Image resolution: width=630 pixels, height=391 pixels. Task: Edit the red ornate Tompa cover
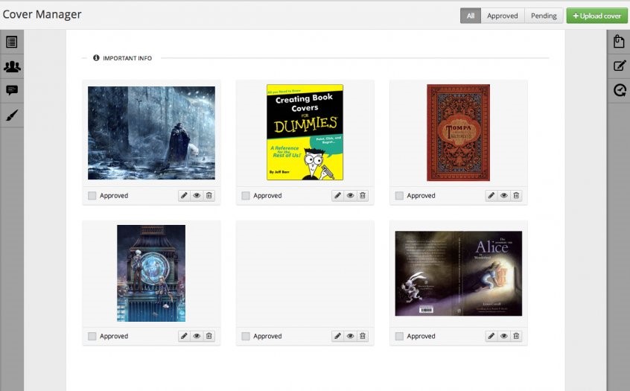[x=491, y=196]
